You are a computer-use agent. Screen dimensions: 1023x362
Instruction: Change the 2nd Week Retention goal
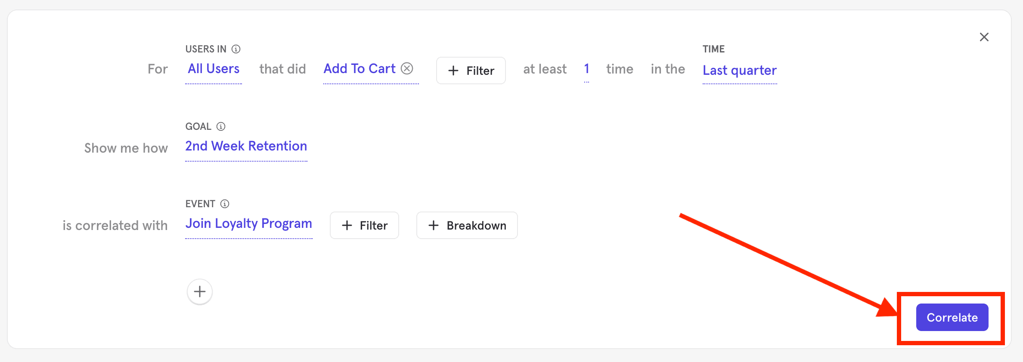(x=246, y=146)
